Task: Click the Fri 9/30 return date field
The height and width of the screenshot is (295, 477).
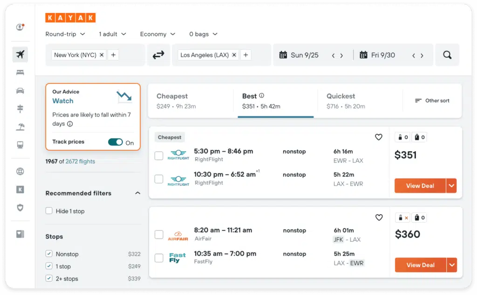Action: [383, 55]
